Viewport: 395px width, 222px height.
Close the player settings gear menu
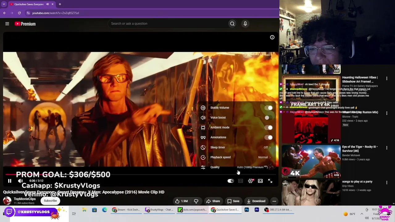pyautogui.click(x=250, y=181)
